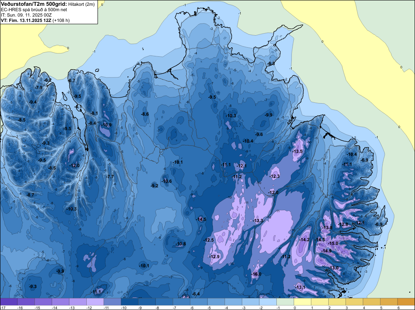This screenshot has height=310, width=415.
Task: Click the -10.8 temperature label
Action: coord(181,244)
